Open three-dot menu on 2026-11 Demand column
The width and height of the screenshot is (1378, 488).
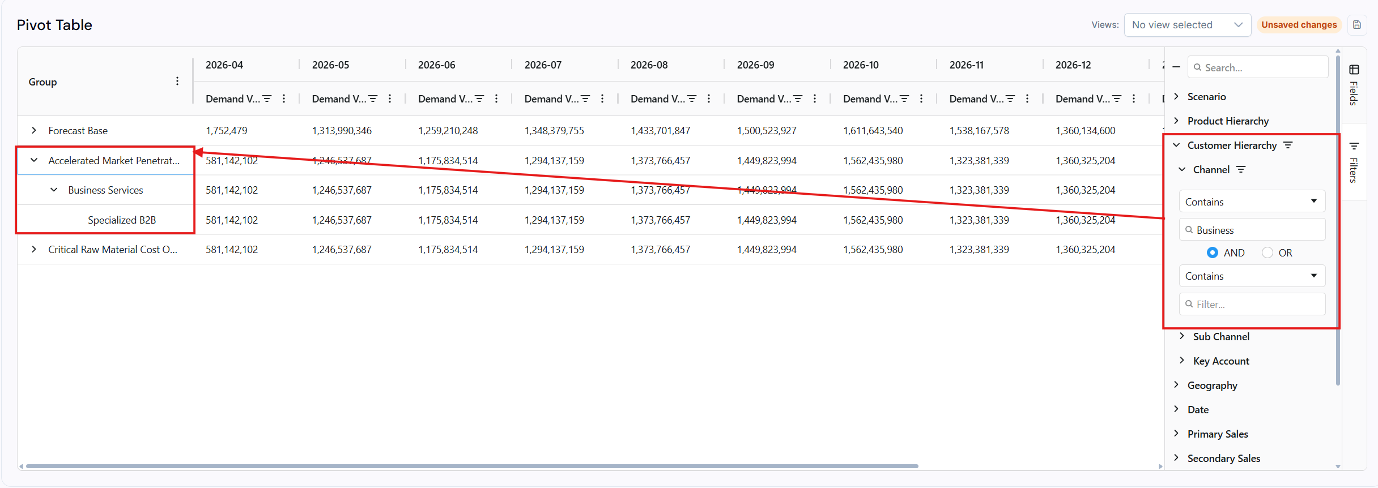click(1027, 99)
